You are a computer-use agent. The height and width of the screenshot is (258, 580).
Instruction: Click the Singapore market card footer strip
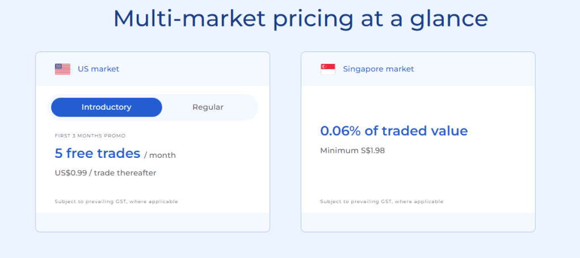point(418,222)
